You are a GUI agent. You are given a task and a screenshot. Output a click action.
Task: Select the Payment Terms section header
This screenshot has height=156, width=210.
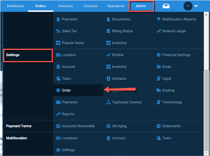pos(19,126)
